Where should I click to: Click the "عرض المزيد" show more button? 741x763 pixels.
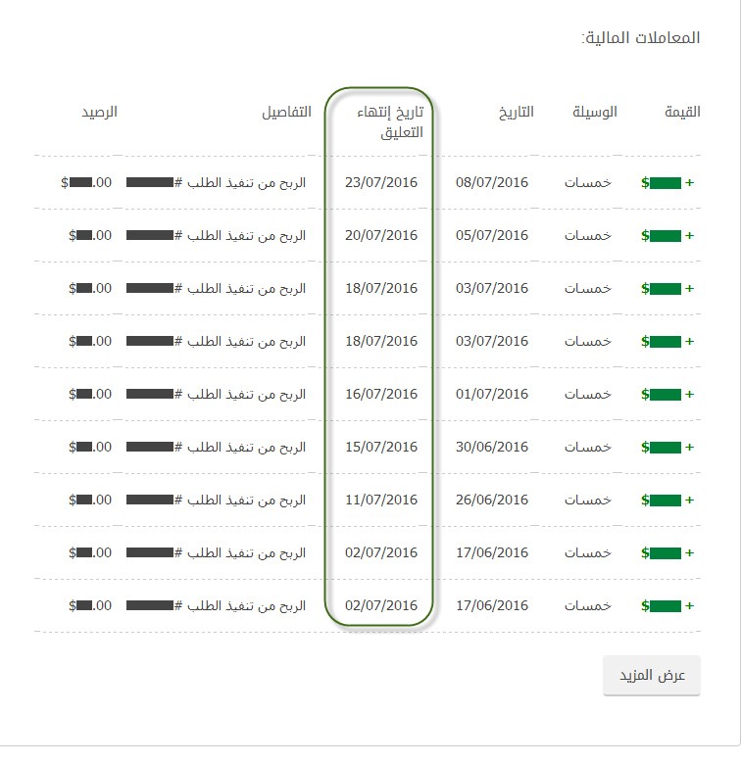pos(652,677)
